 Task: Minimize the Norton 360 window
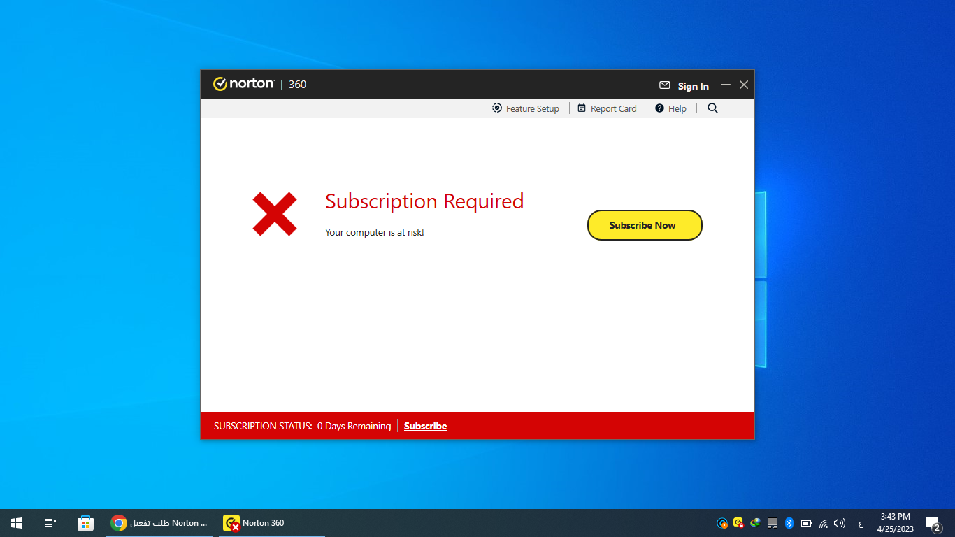(x=726, y=85)
